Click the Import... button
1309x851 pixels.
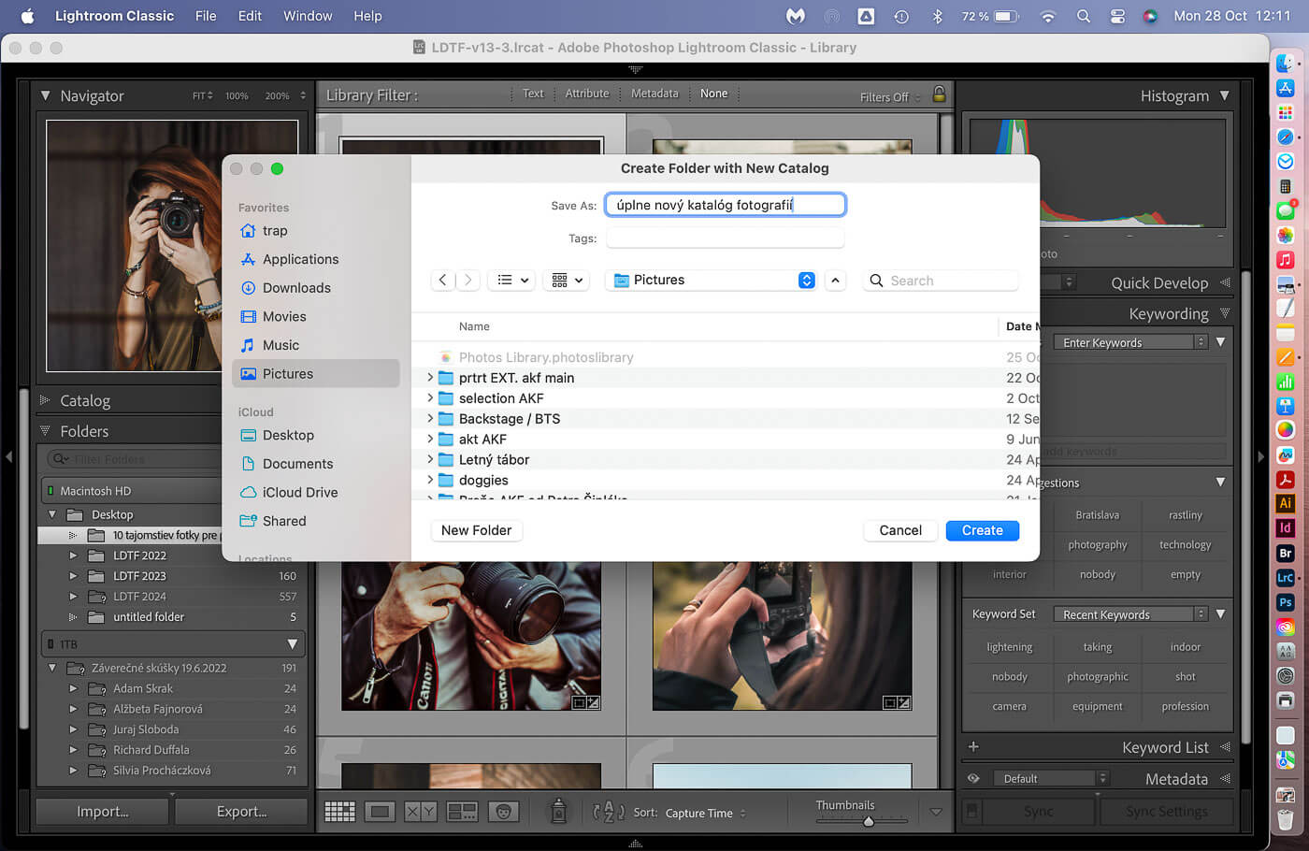coord(103,811)
